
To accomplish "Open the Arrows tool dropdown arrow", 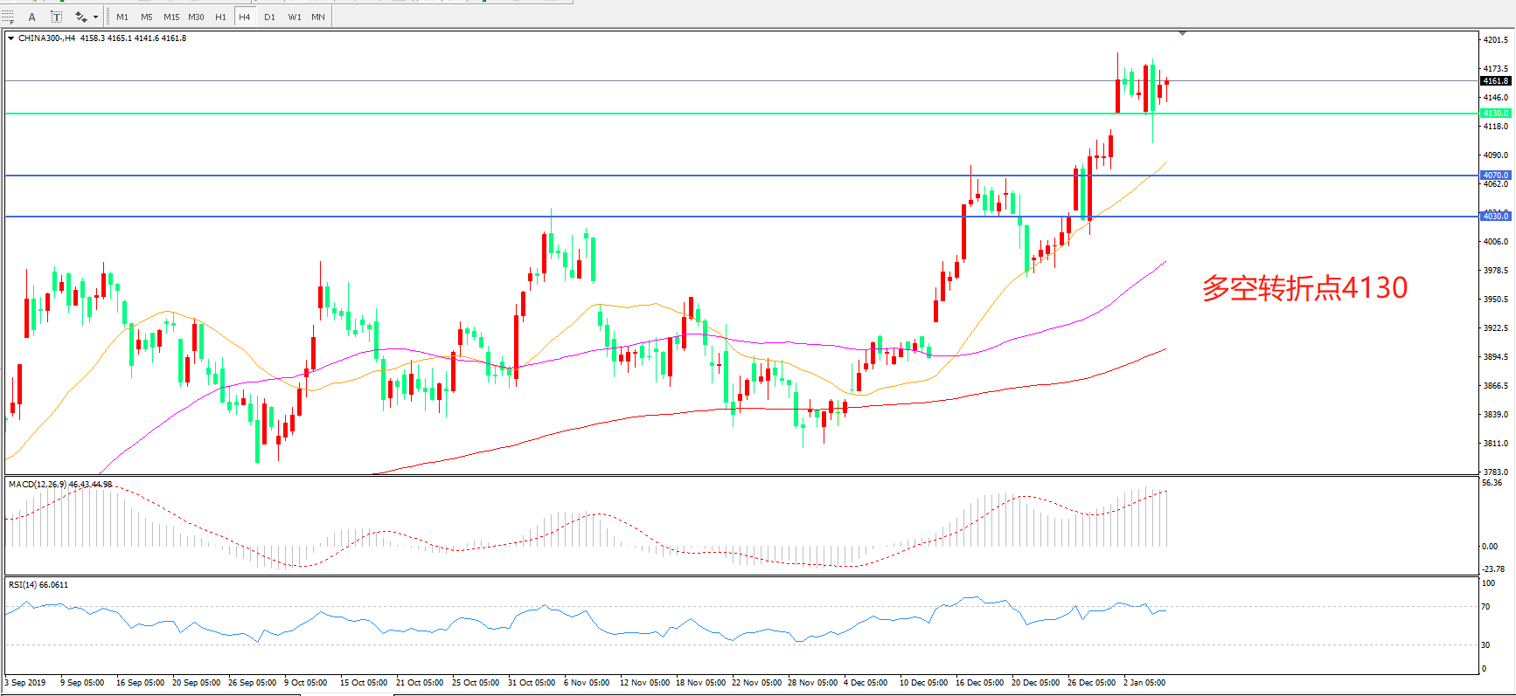I will 95,17.
